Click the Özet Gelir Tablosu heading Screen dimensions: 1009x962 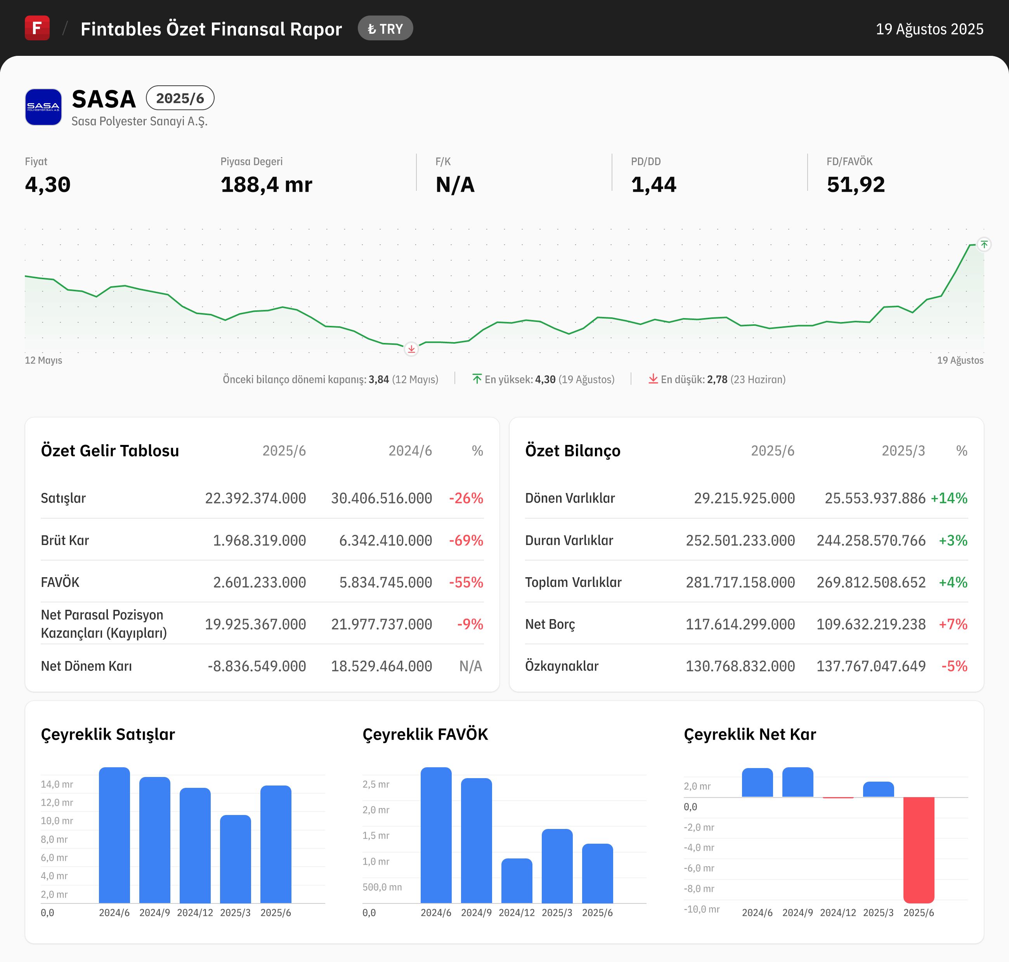tap(110, 451)
